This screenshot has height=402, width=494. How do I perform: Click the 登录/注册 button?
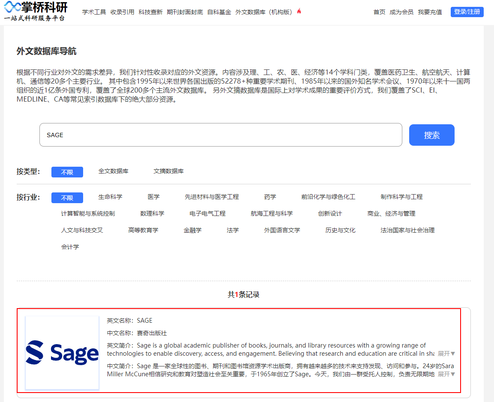[467, 12]
